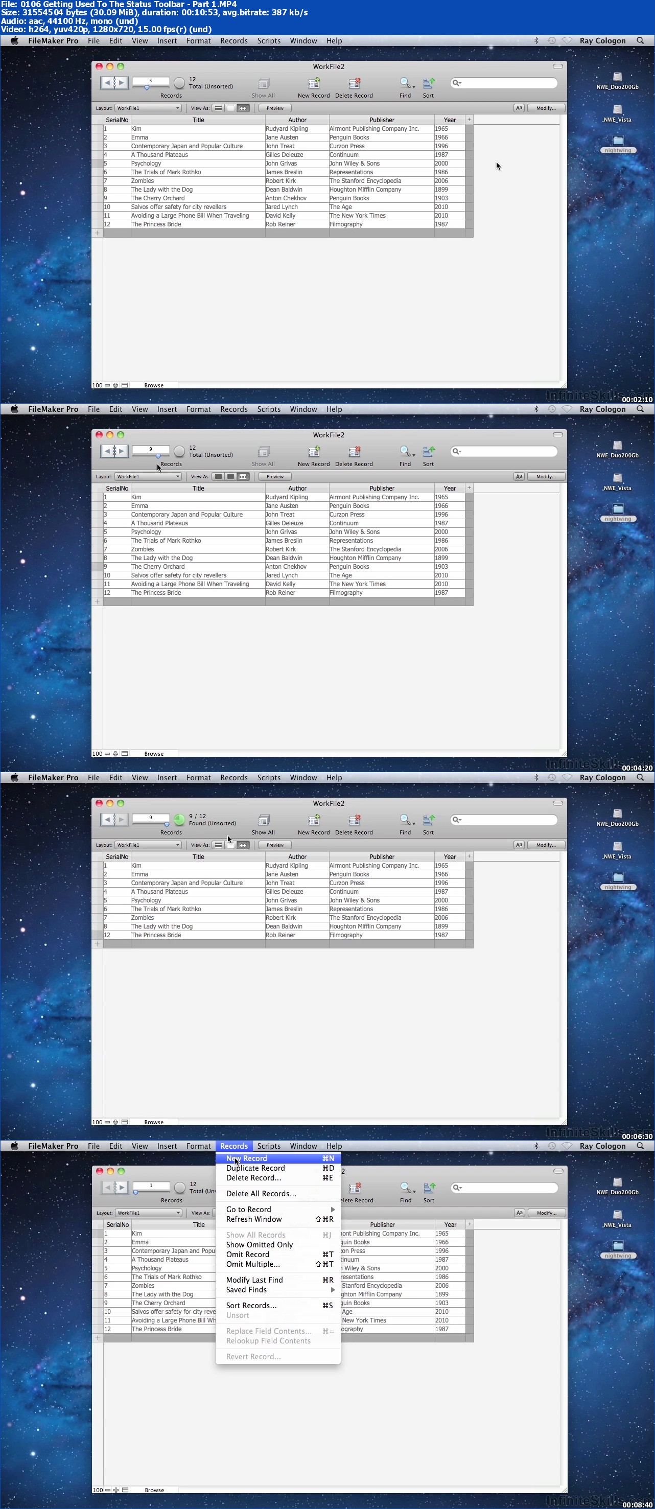
Task: Choose Modify Last Find in the Records menu
Action: (278, 1280)
